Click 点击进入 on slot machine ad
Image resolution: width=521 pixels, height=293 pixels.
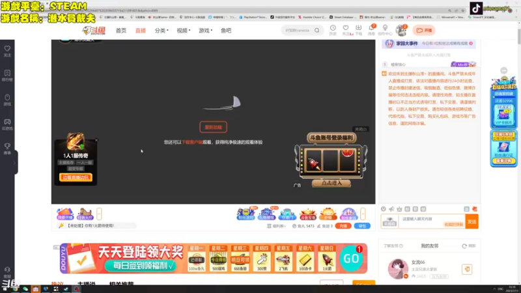click(331, 183)
